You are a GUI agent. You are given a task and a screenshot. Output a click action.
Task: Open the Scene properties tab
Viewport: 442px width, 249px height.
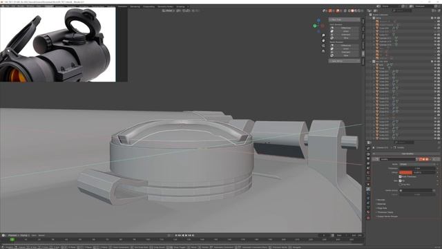coord(368,169)
